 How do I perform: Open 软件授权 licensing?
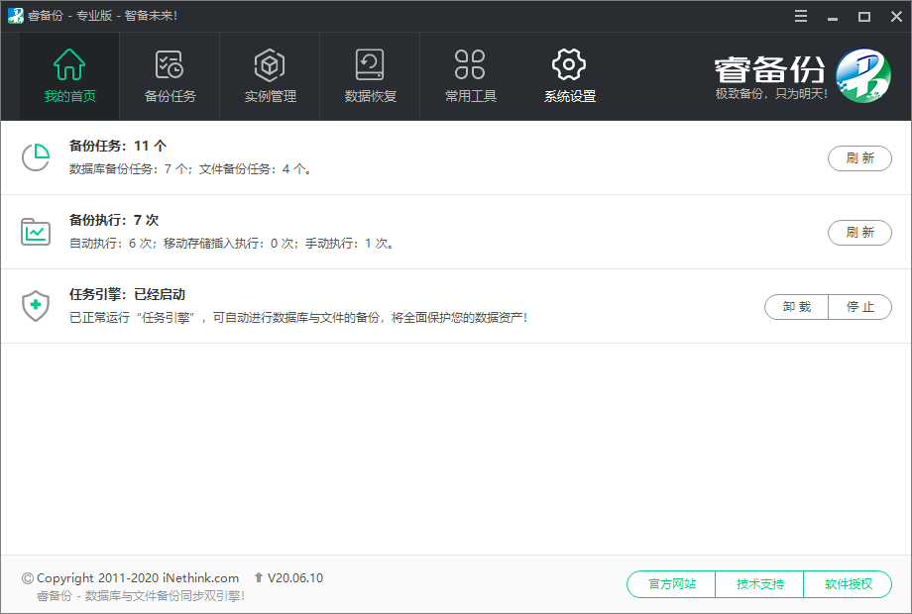pyautogui.click(x=848, y=583)
